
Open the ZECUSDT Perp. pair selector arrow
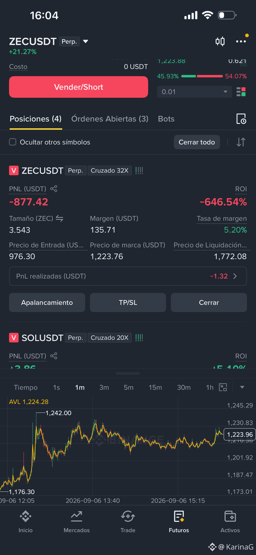point(86,42)
